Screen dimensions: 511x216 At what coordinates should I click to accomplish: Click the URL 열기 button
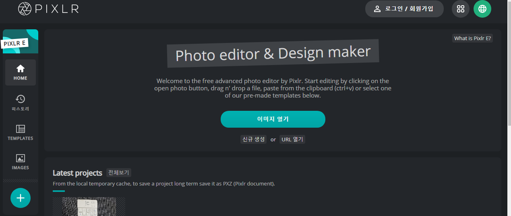(x=292, y=139)
